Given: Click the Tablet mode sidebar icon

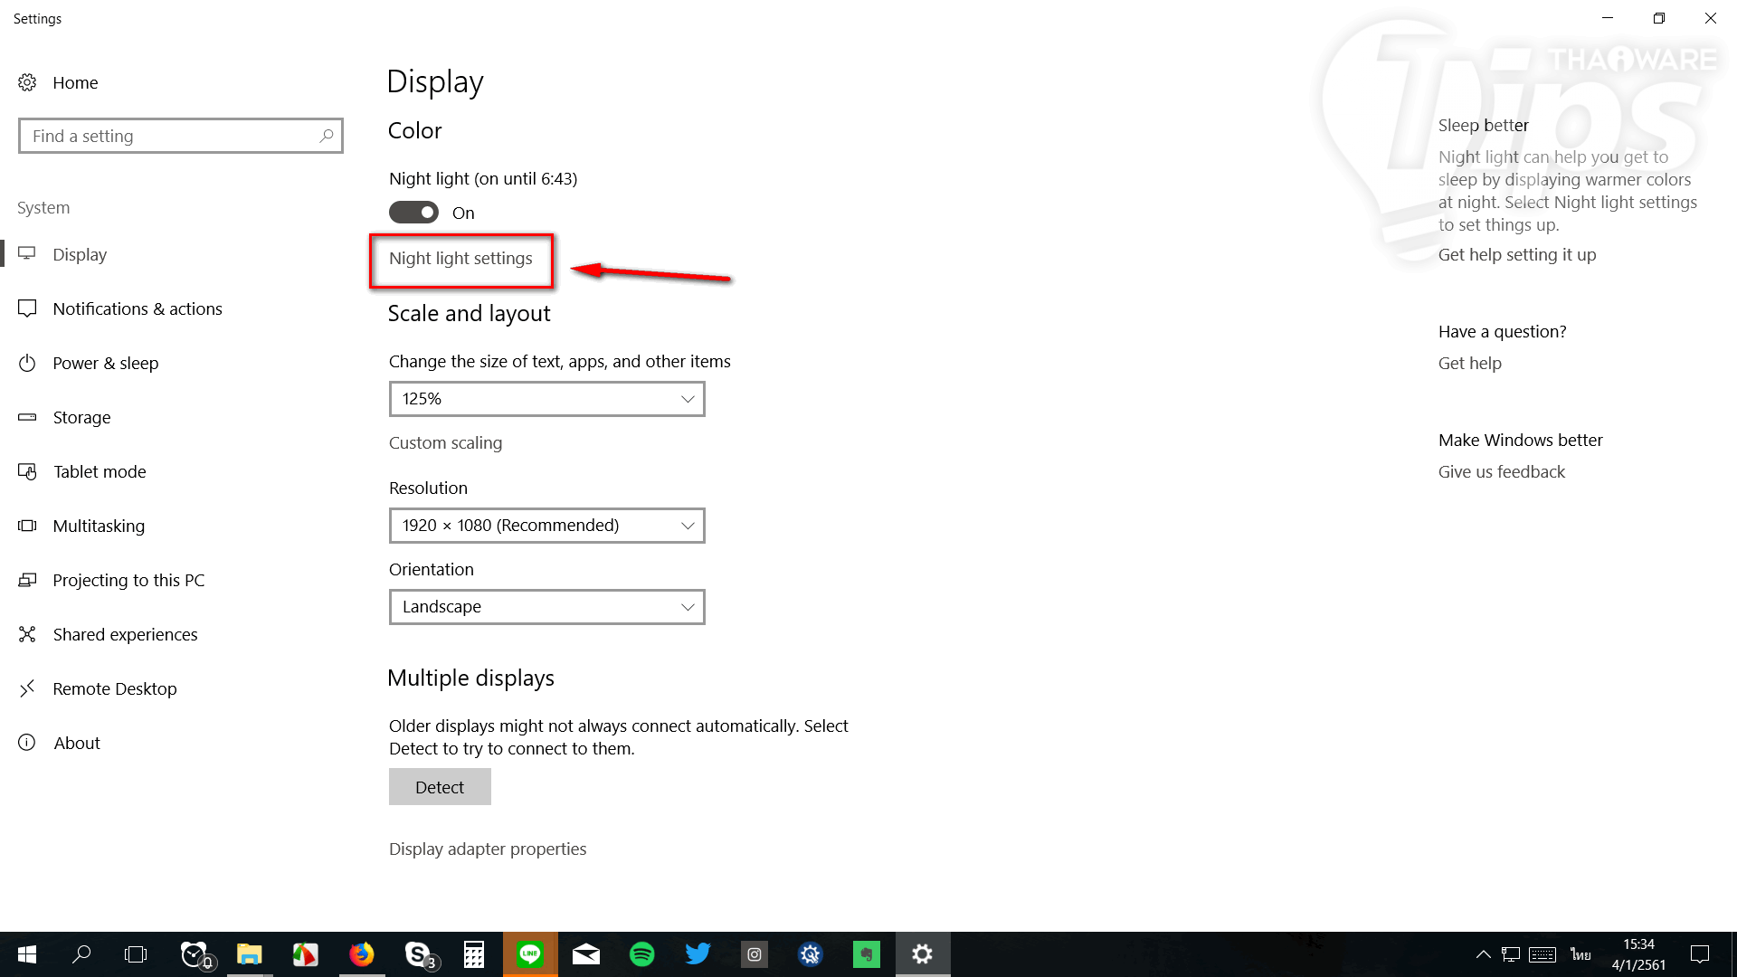Looking at the screenshot, I should point(27,471).
